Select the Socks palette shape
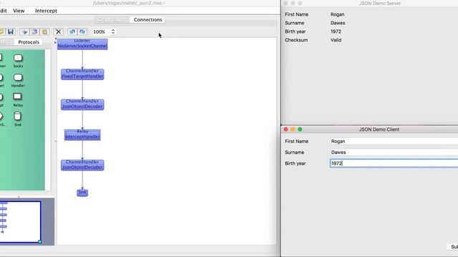The width and height of the screenshot is (458, 257). [x=18, y=61]
